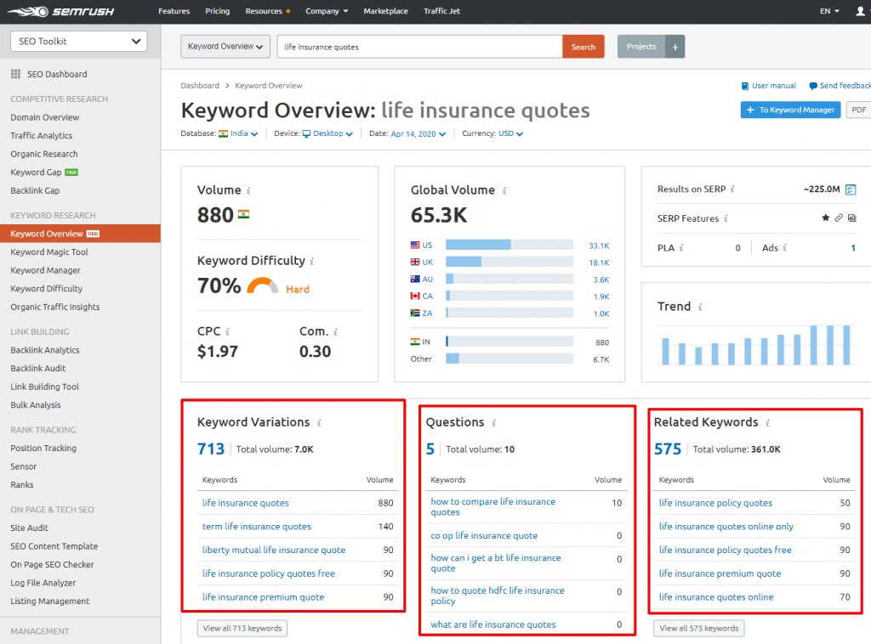871x644 pixels.
Task: Click the US volume bar in Global Volume
Action: pos(510,246)
